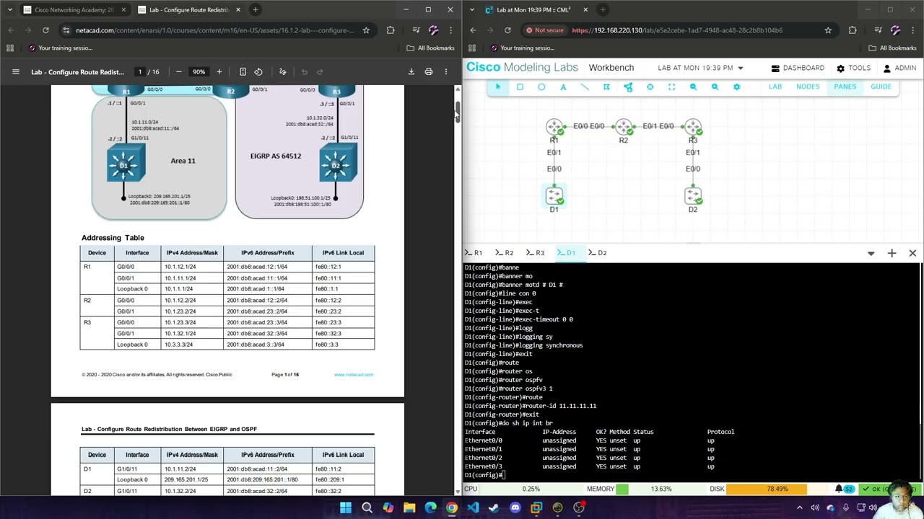Select the text annotation tool
924x519 pixels.
[x=563, y=86]
